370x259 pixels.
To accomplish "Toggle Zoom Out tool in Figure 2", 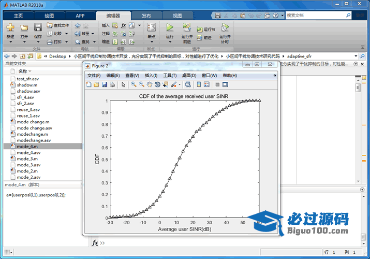I will point(142,84).
